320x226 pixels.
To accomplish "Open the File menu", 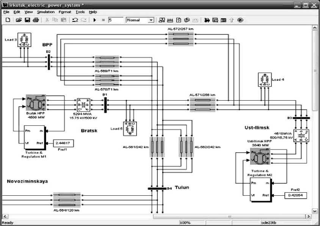I will [6, 12].
